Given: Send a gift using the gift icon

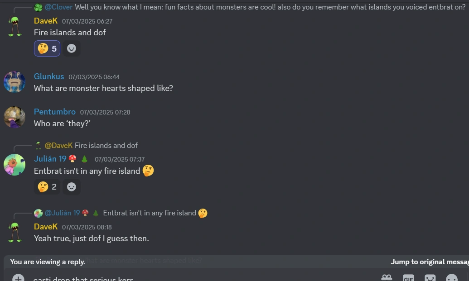Looking at the screenshot, I should [387, 278].
